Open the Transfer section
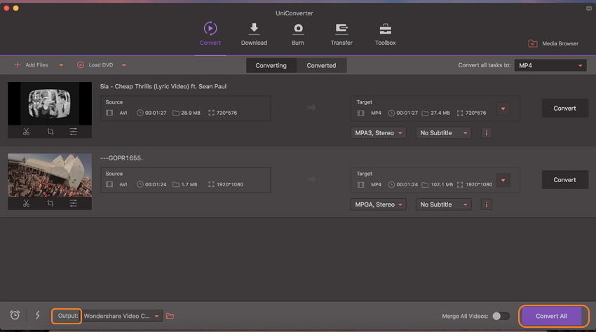596x332 pixels. coord(341,34)
